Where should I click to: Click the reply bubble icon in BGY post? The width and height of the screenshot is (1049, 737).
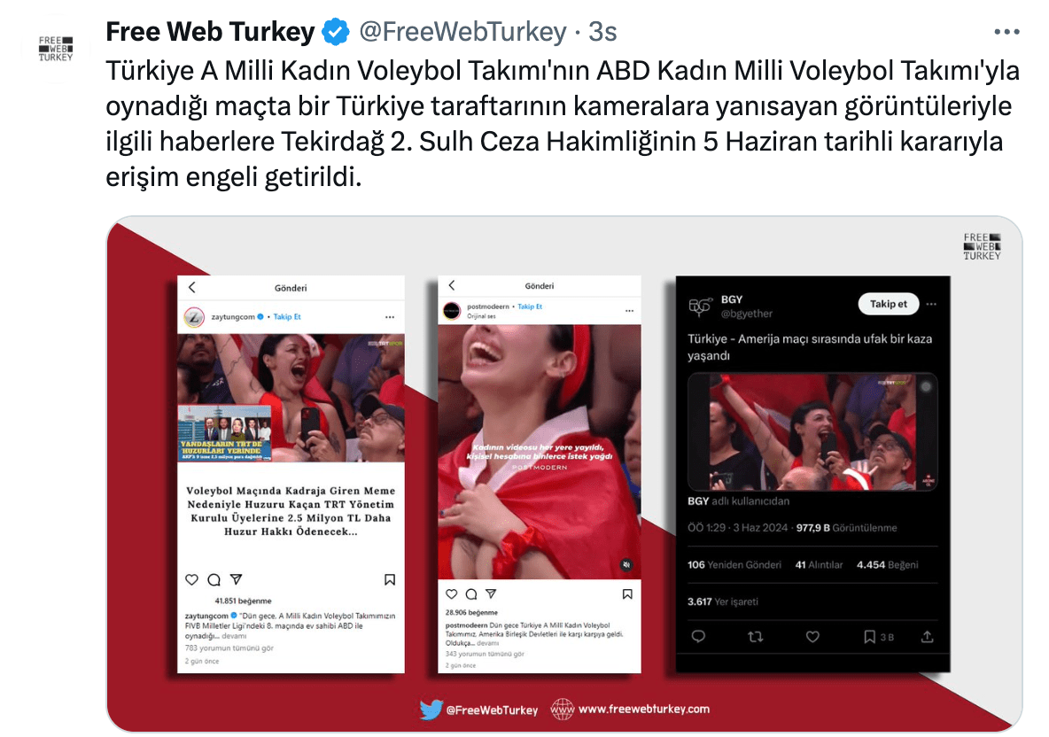(x=698, y=637)
